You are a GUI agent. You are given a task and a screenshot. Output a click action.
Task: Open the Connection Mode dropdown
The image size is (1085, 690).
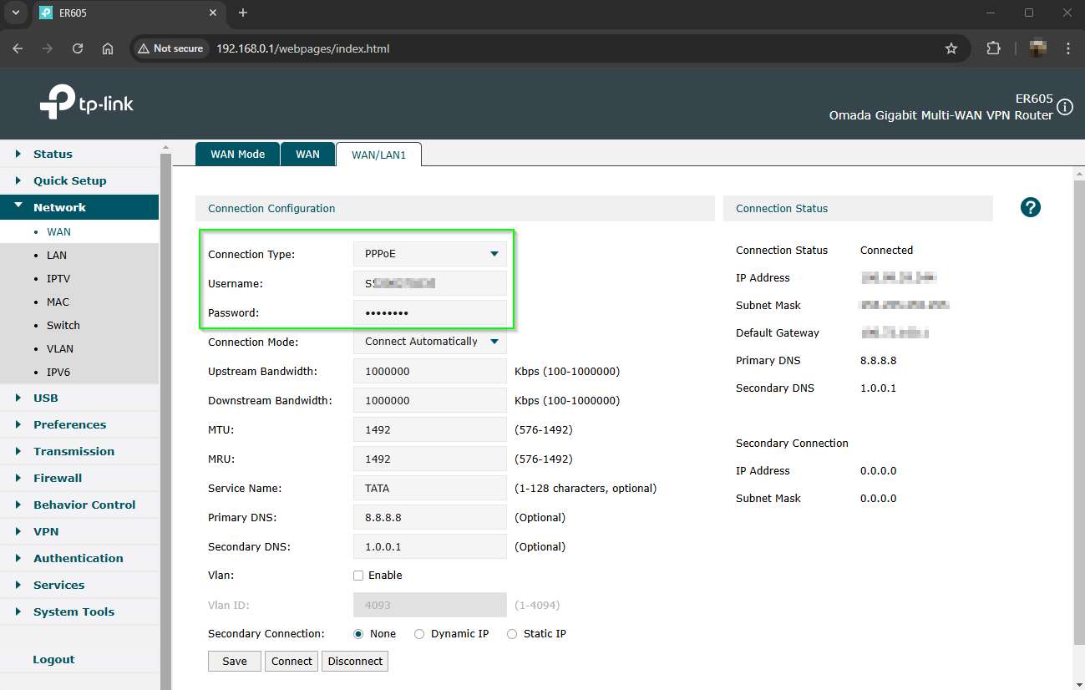coord(429,341)
